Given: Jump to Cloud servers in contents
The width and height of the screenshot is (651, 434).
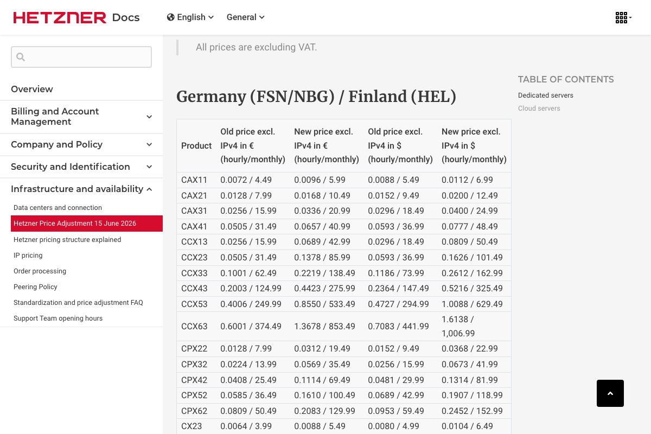Looking at the screenshot, I should [539, 108].
